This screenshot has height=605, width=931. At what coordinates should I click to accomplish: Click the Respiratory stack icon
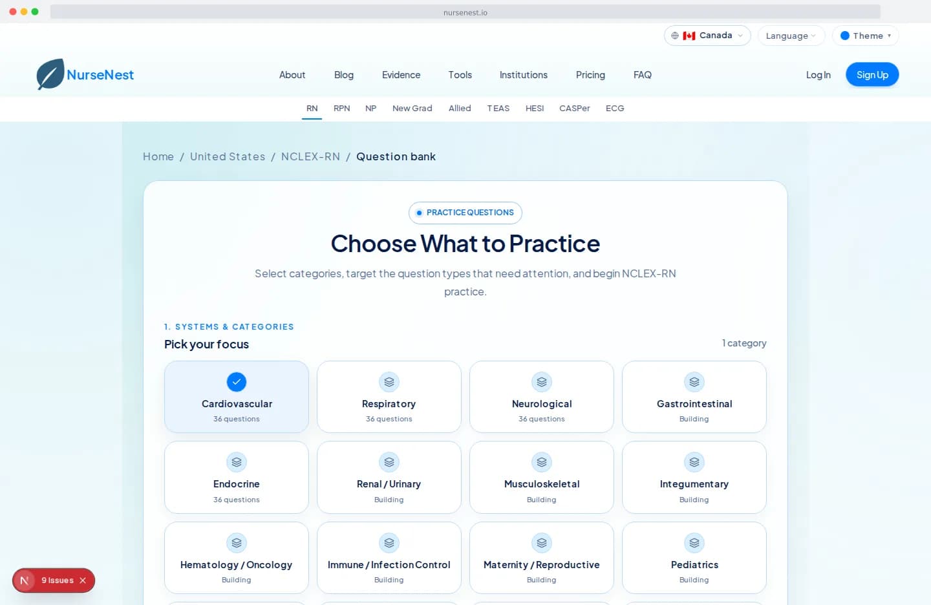pos(389,382)
